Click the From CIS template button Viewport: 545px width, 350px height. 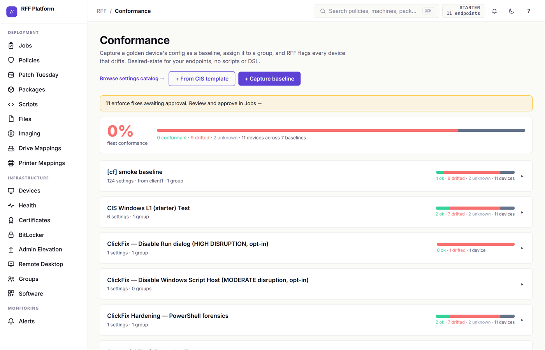click(x=202, y=79)
